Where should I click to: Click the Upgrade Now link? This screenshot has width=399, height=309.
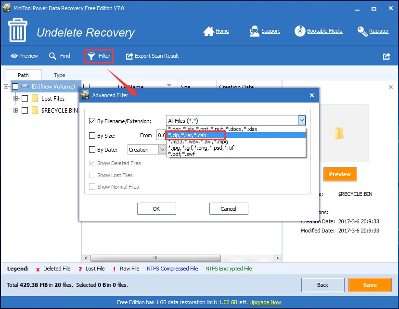click(x=265, y=302)
